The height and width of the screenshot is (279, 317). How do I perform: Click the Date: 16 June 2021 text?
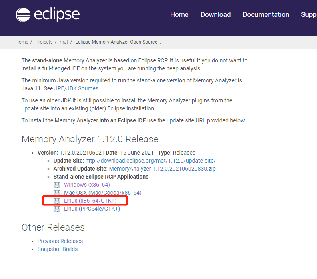click(x=130, y=153)
